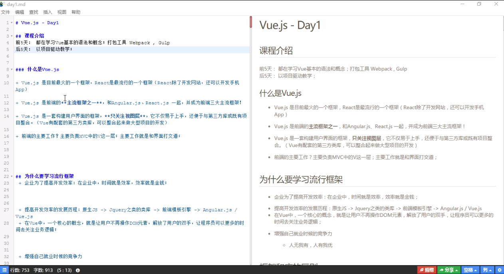Open the 查找 menu
The width and height of the screenshot is (504, 274).
point(34,12)
